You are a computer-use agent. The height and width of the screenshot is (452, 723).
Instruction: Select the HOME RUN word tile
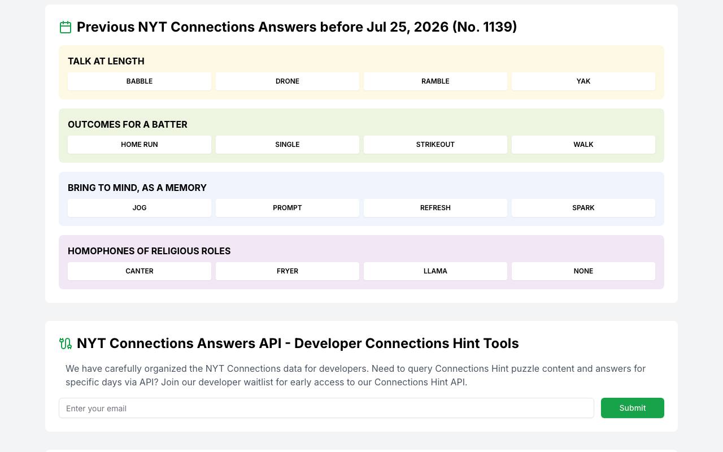click(140, 145)
